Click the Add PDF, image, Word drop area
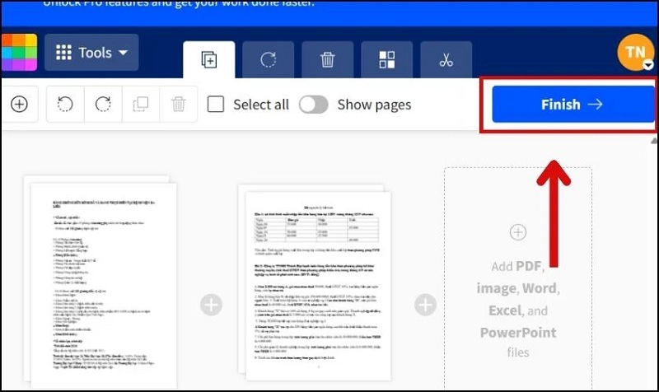Screen dimensions: 659x392 pos(517,280)
